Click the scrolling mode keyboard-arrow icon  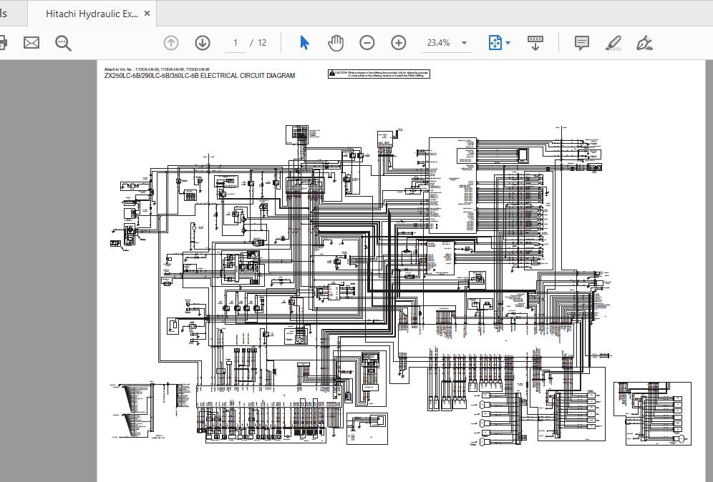point(535,43)
